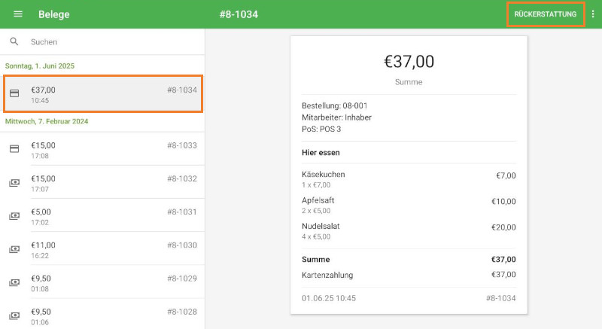The image size is (602, 329).
Task: Open the hamburger navigation menu
Action: pyautogui.click(x=18, y=14)
